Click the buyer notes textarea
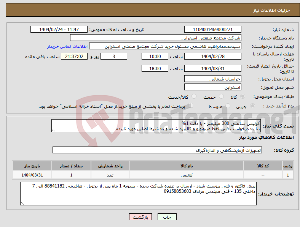Screen dimensions: 300x227 coord(138,194)
